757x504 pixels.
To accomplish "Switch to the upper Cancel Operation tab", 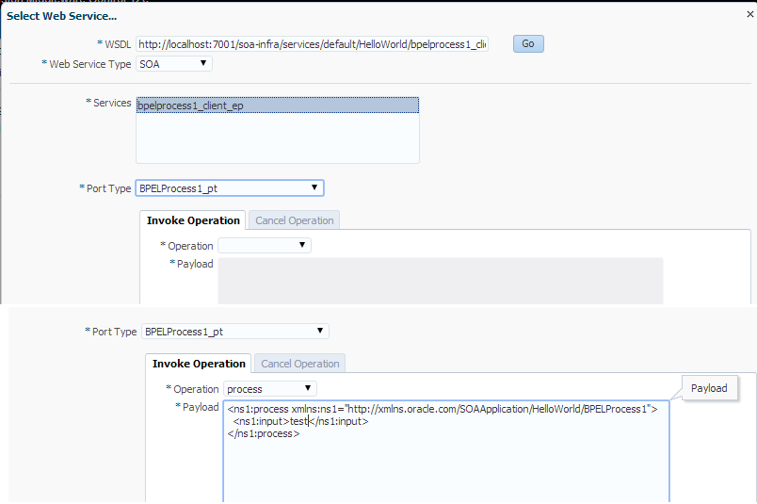I will [x=294, y=220].
